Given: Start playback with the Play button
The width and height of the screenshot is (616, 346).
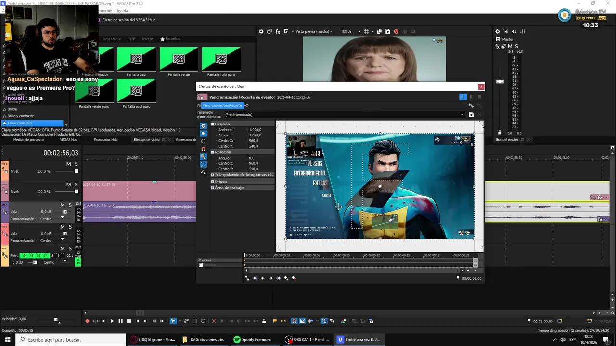Looking at the screenshot, I should click(x=112, y=321).
